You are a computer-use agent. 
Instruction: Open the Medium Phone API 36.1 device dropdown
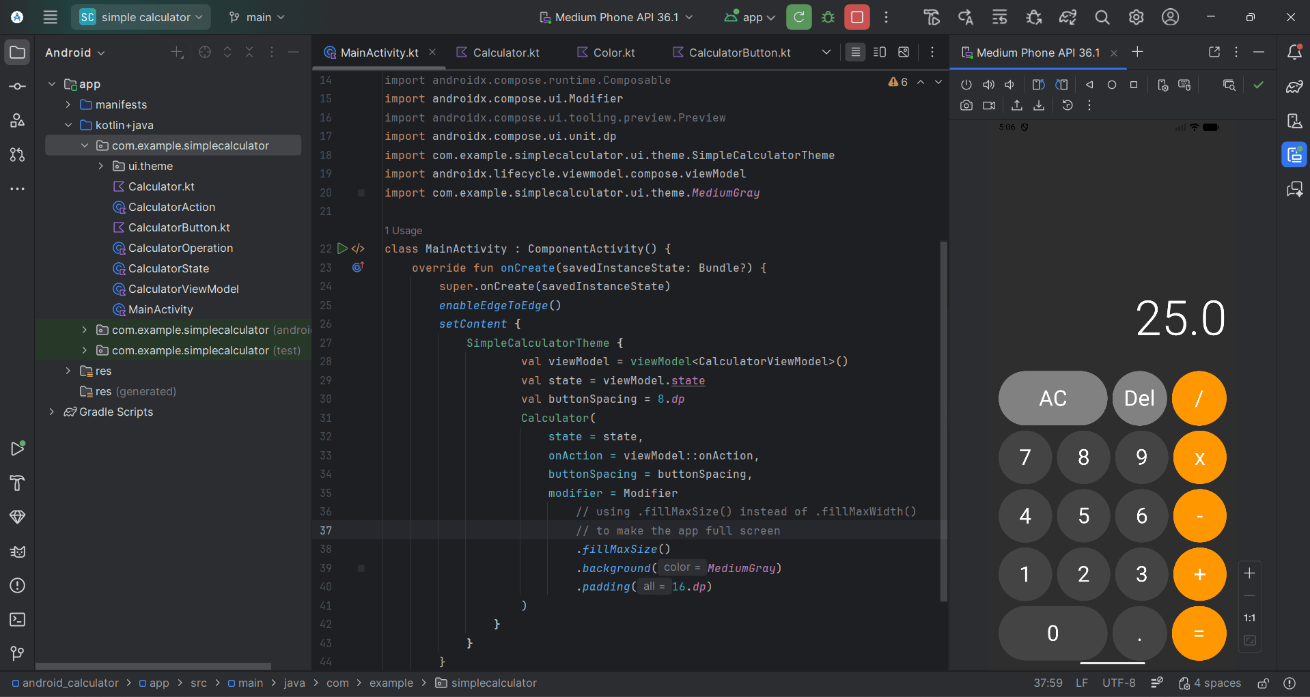coord(615,17)
